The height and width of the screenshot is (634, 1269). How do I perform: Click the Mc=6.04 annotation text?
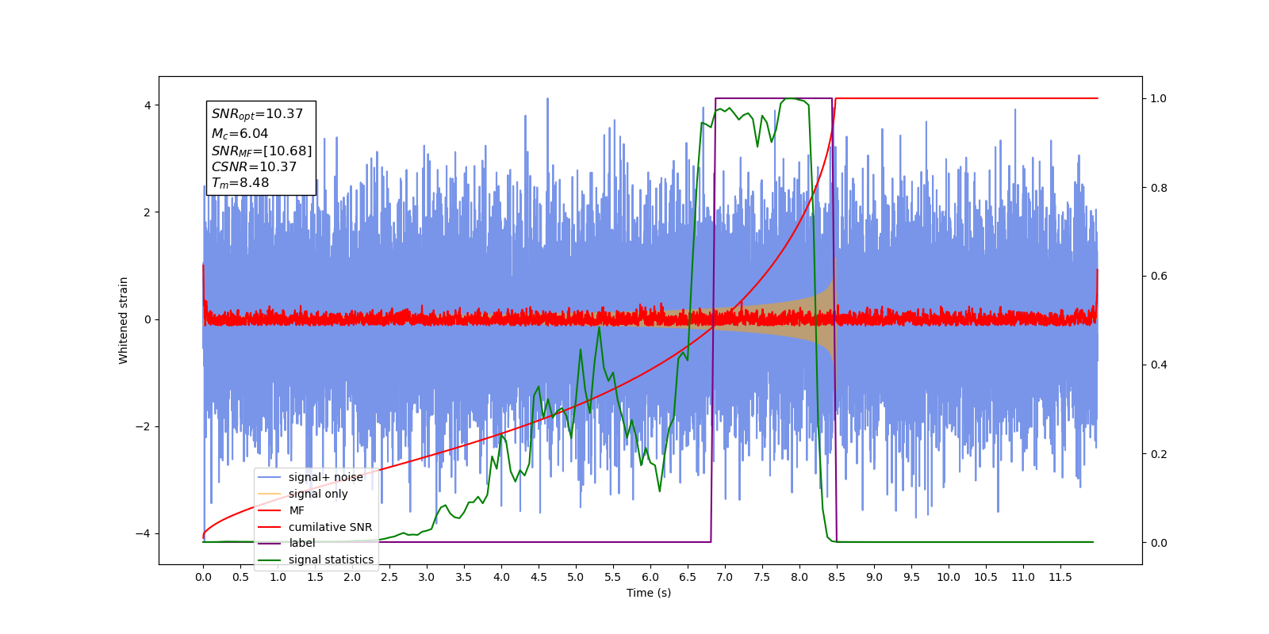click(240, 134)
